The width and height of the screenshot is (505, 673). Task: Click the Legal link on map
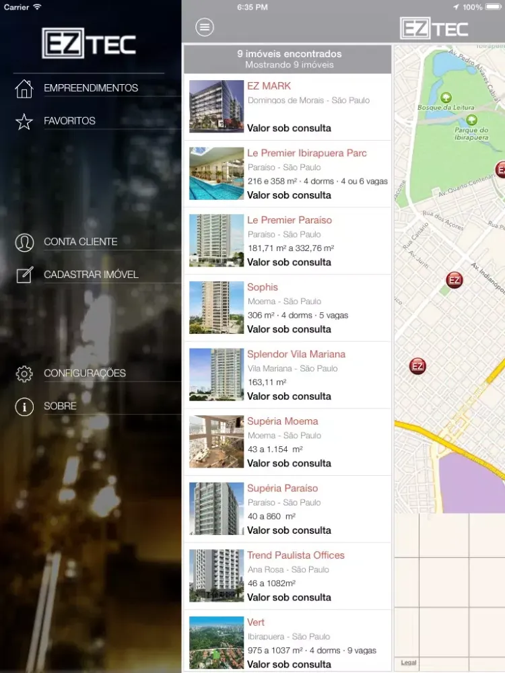[x=409, y=662]
